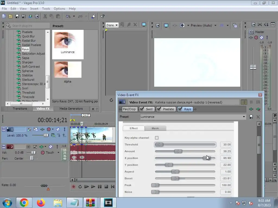Open the Overlays grid dropdown arrow

tap(228, 25)
